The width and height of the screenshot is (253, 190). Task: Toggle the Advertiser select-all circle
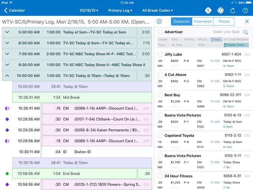160,32
